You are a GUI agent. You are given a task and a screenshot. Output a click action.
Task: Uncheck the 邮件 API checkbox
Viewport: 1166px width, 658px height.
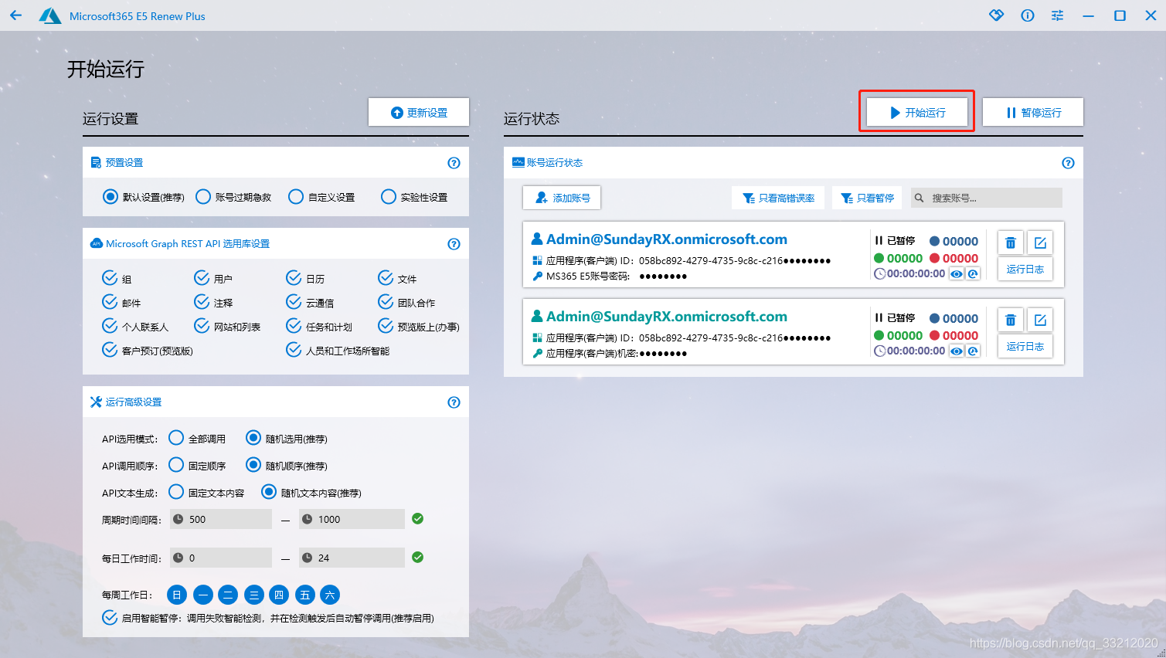tap(110, 302)
